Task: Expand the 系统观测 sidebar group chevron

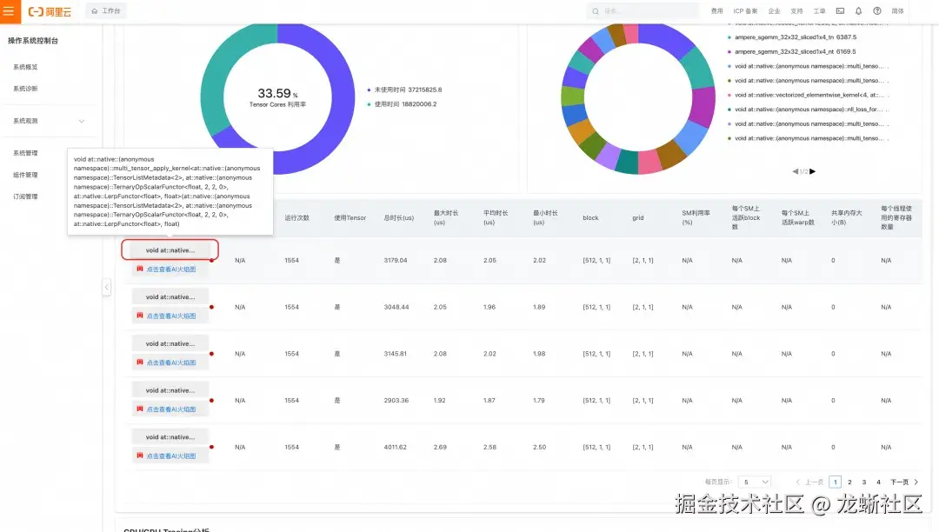Action: 82,121
